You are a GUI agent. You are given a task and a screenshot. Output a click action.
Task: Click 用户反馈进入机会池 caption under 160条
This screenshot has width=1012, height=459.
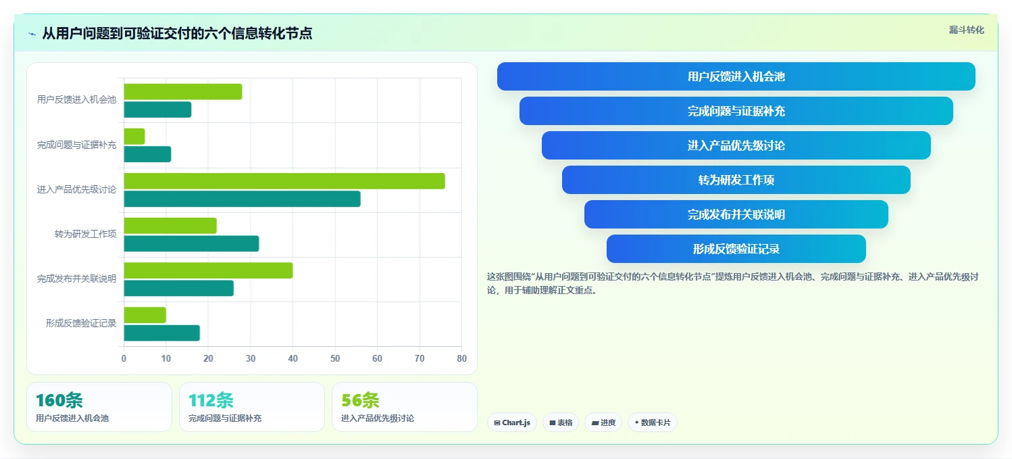click(x=72, y=418)
